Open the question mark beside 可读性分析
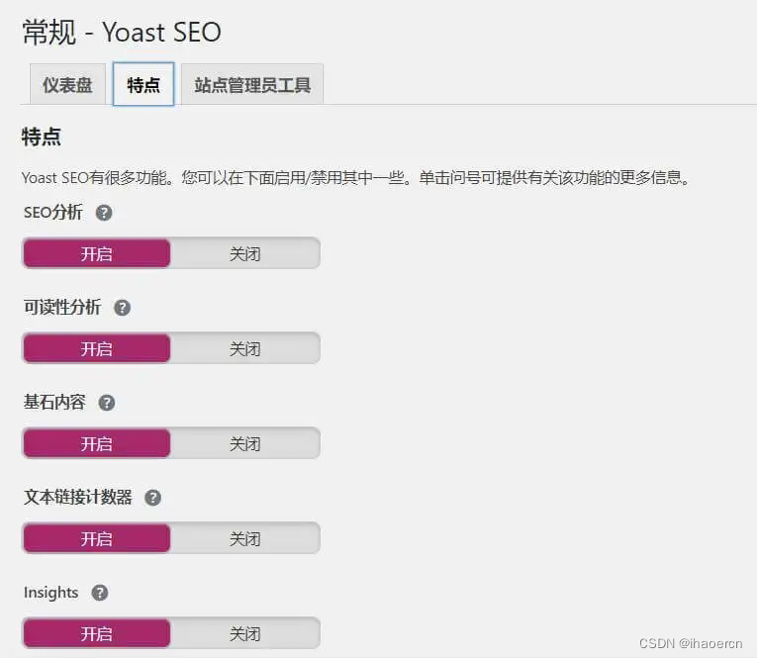Viewport: 757px width, 658px height. (x=123, y=308)
